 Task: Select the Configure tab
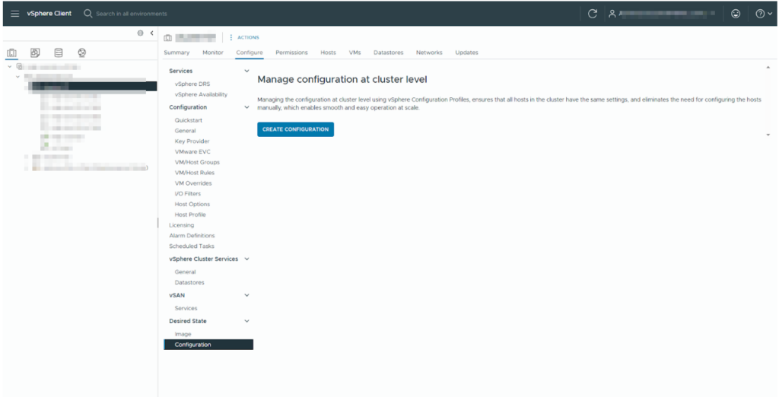[x=250, y=52]
